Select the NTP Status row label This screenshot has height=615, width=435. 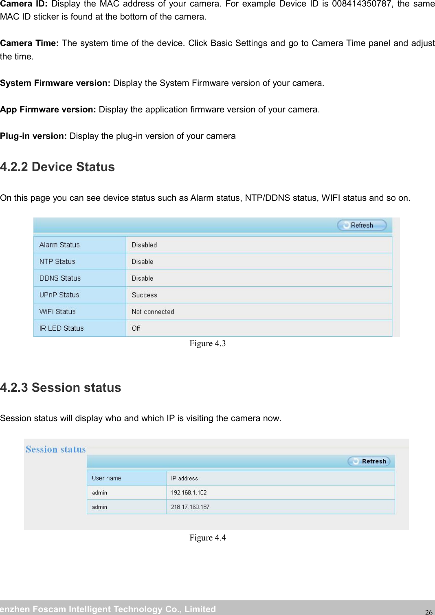tap(57, 261)
